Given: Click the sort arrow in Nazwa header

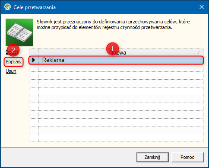Looking at the screenshot, I should (x=199, y=52).
